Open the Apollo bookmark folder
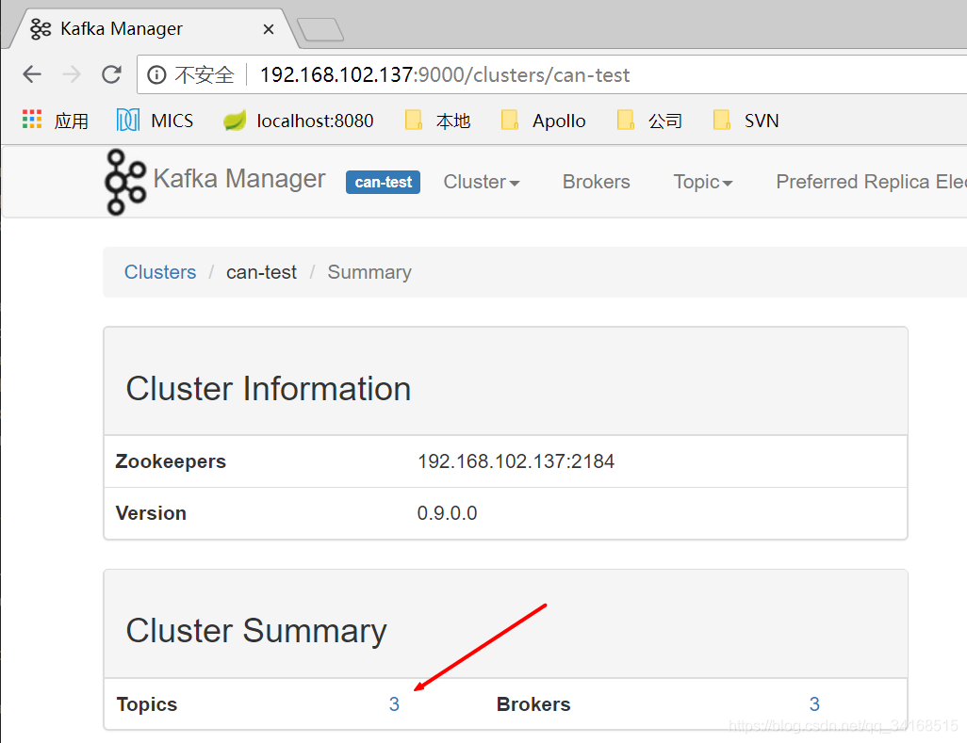967x743 pixels. (x=543, y=121)
